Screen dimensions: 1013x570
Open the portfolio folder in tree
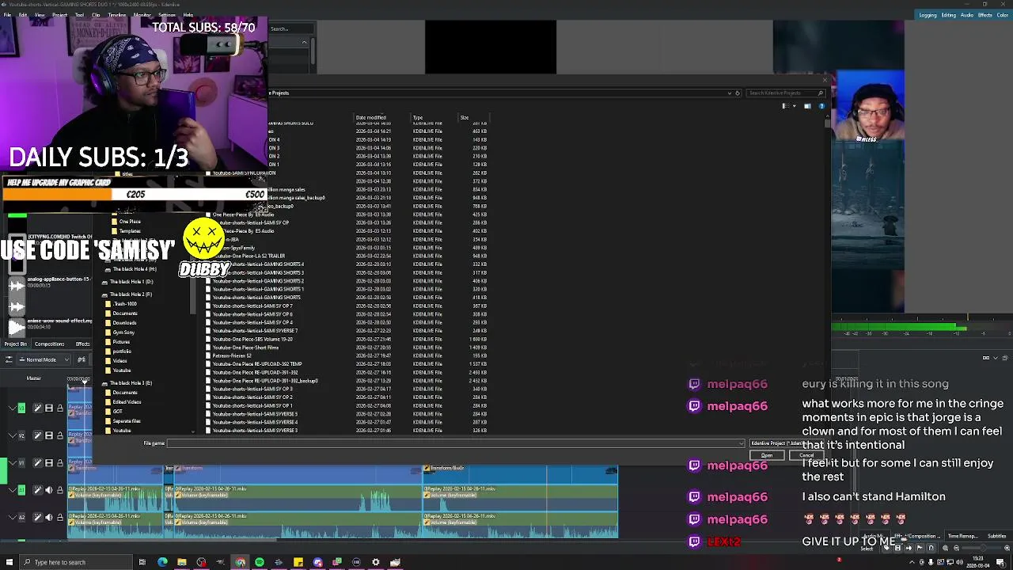(121, 351)
